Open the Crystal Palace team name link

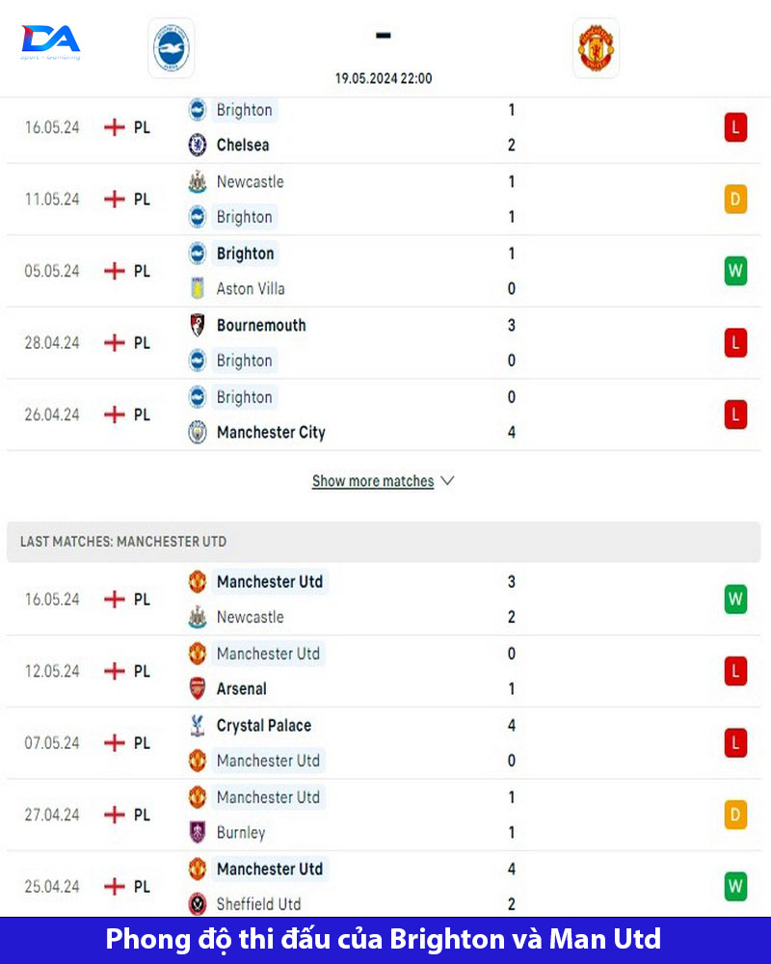[264, 726]
